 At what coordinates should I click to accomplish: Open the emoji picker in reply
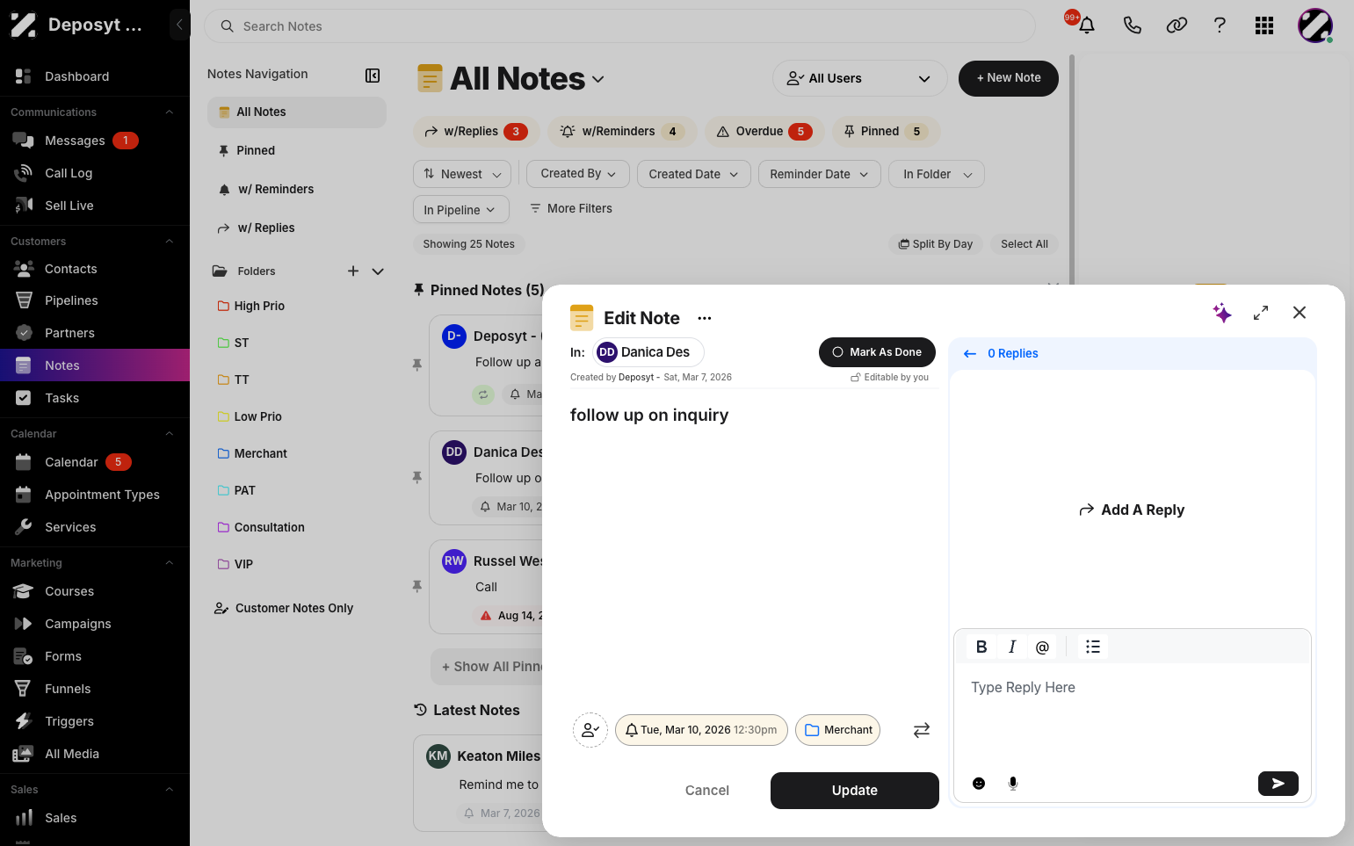[x=979, y=784]
